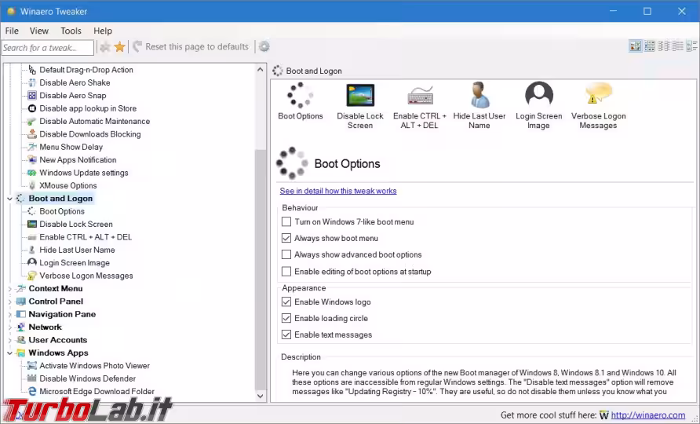Screen dimensions: 700x424
Task: Select Activate Windows Photo Viewer tree item
Action: (x=94, y=366)
